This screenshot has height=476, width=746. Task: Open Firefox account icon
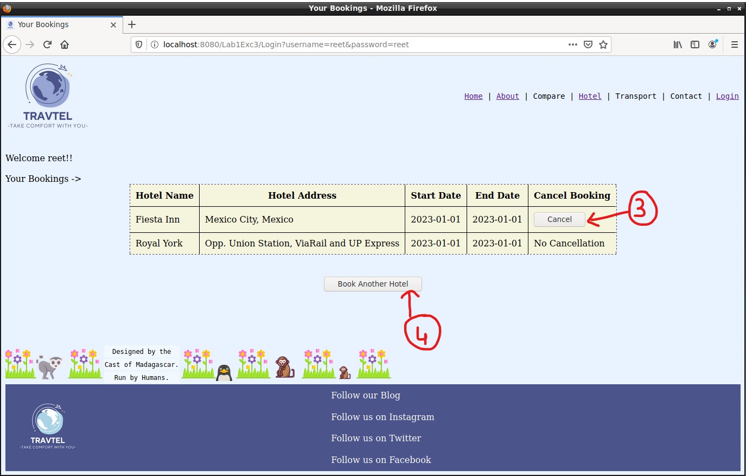(712, 45)
